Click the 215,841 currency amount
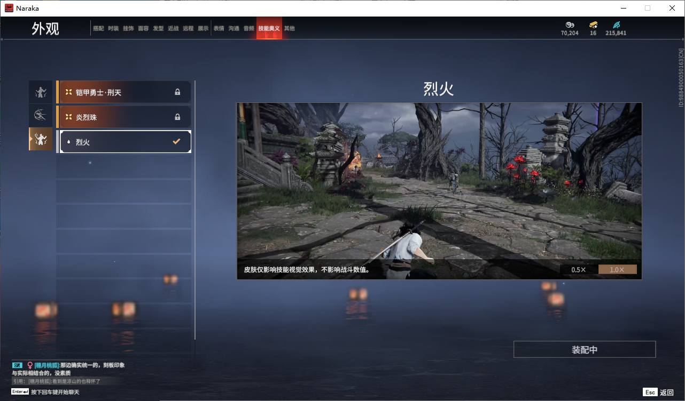 (616, 33)
